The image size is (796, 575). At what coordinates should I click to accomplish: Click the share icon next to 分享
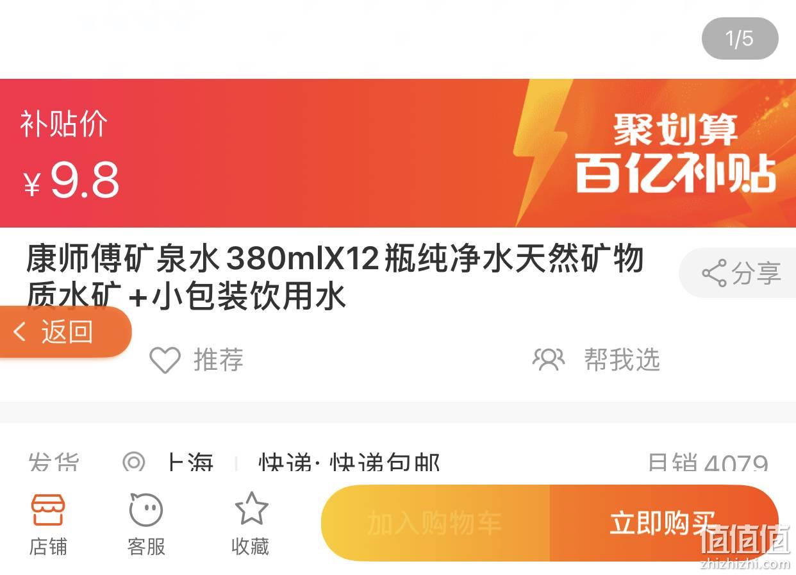pos(714,273)
